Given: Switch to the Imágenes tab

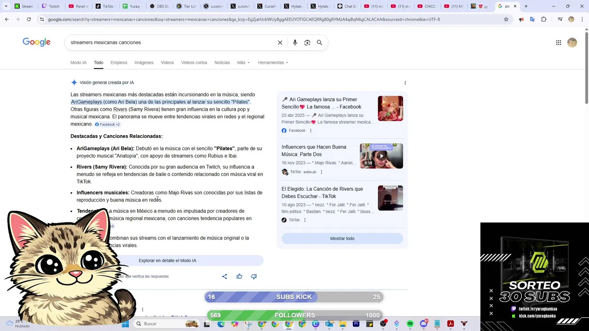Looking at the screenshot, I should tap(144, 63).
